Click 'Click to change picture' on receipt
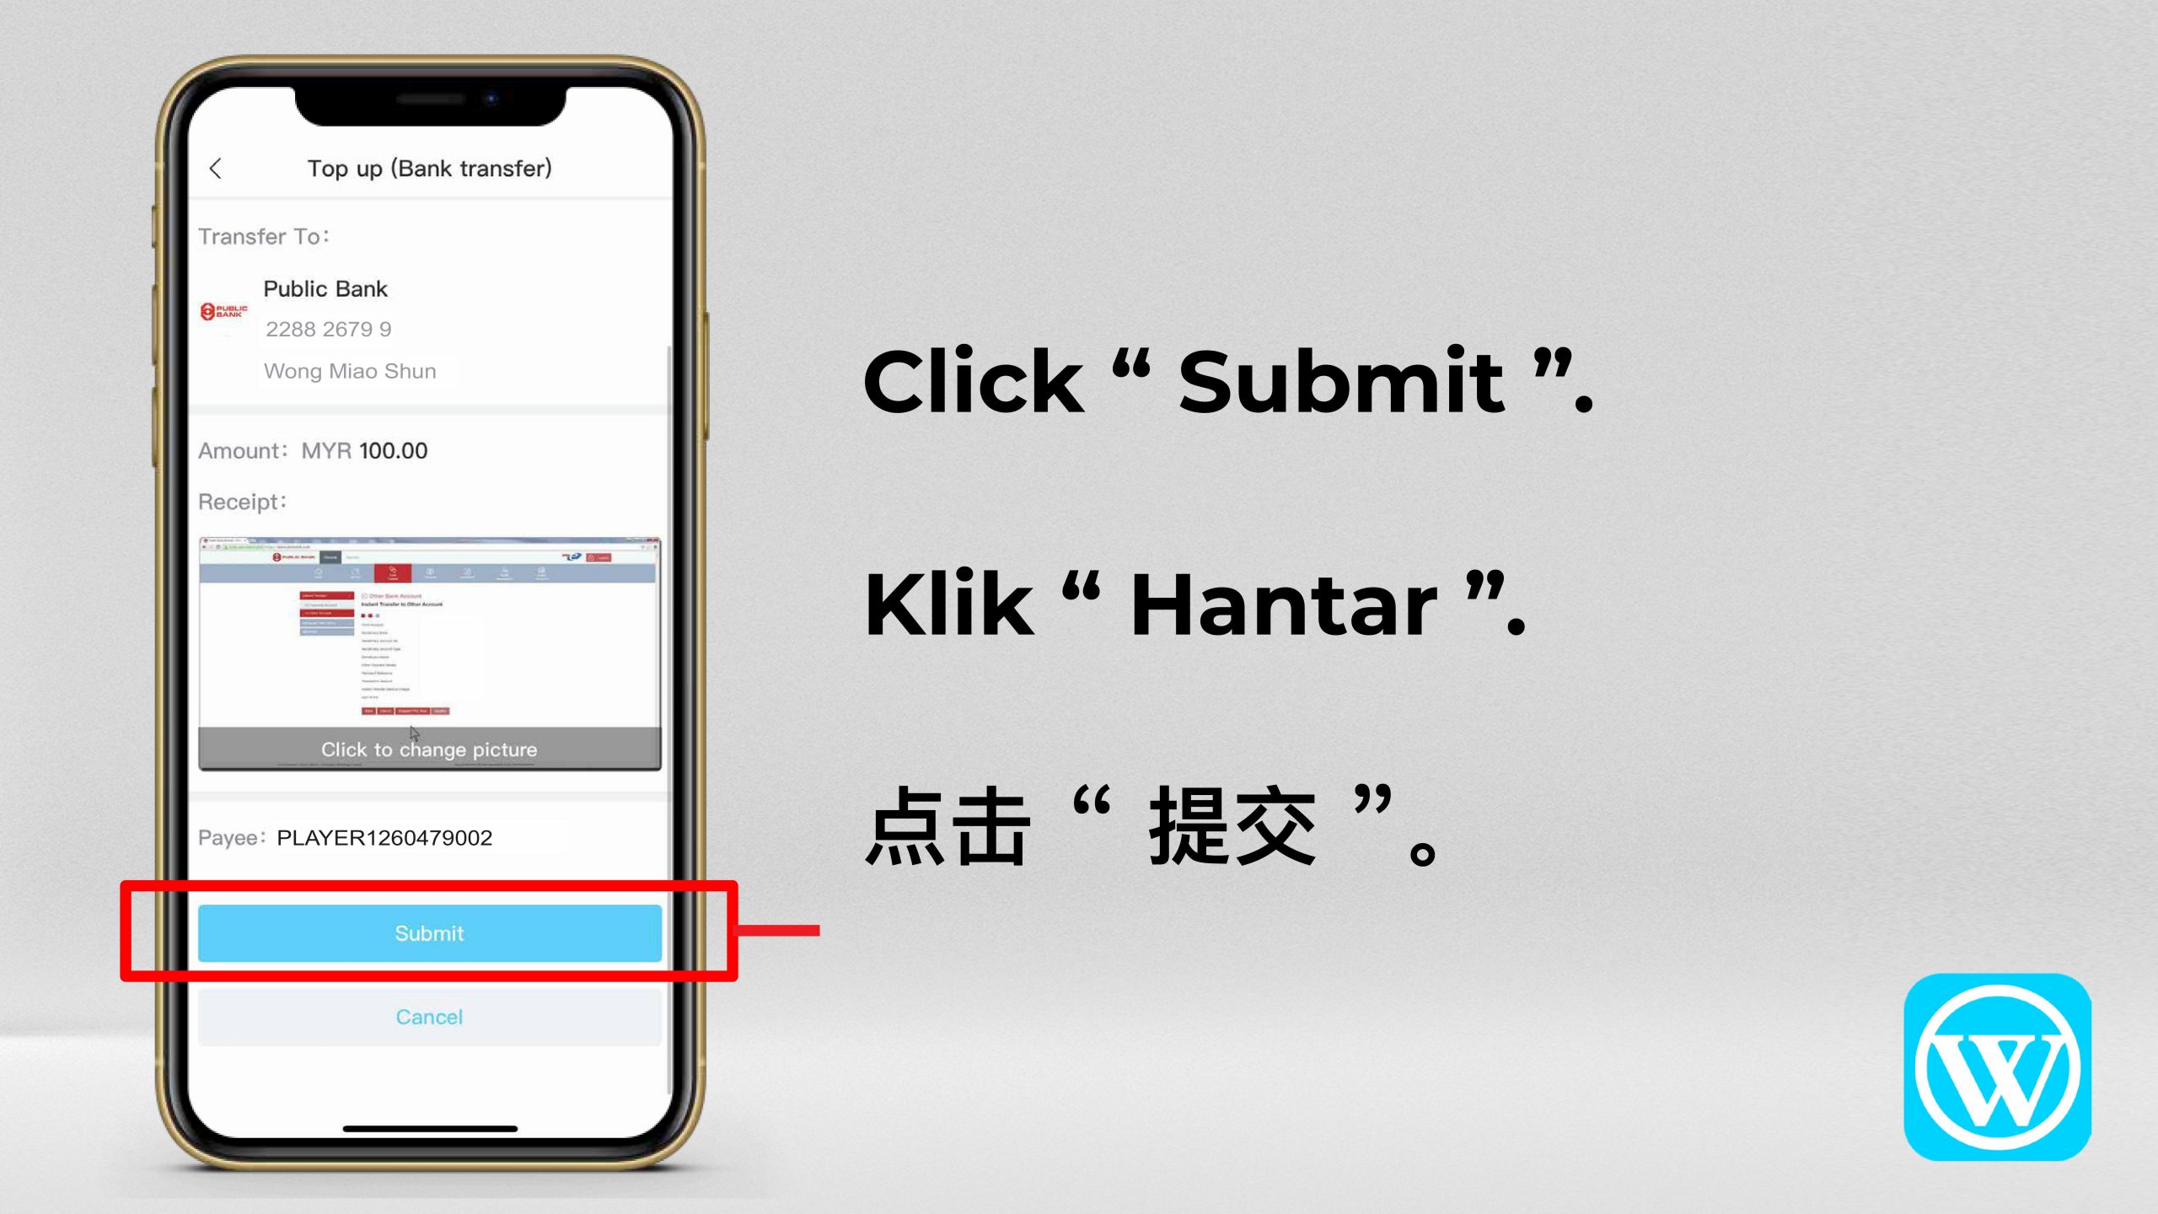Image resolution: width=2158 pixels, height=1214 pixels. tap(428, 747)
